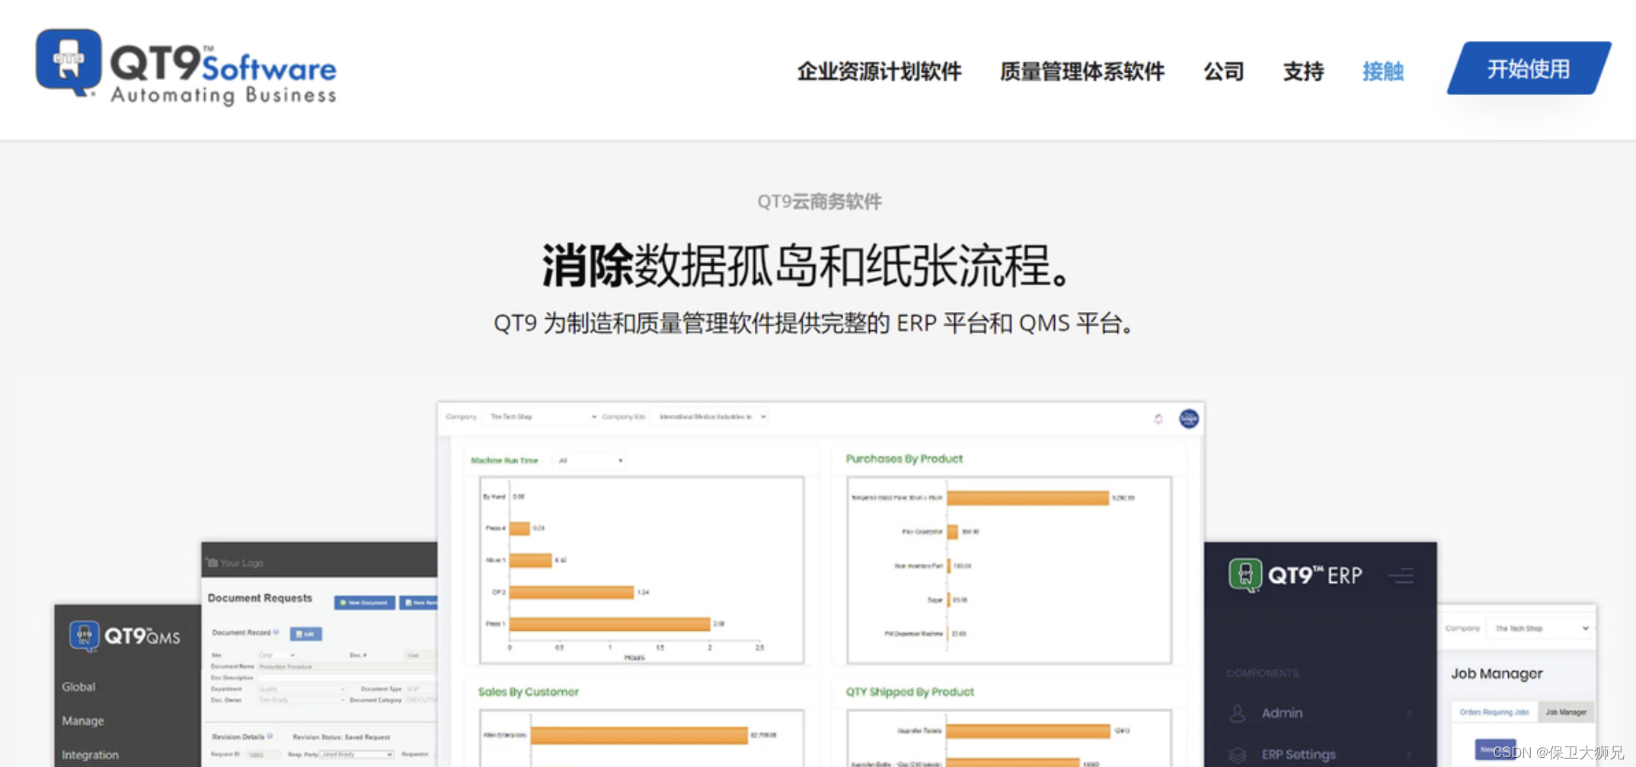1636x767 pixels.
Task: Open the 质量管理体系软件 menu
Action: [1082, 72]
